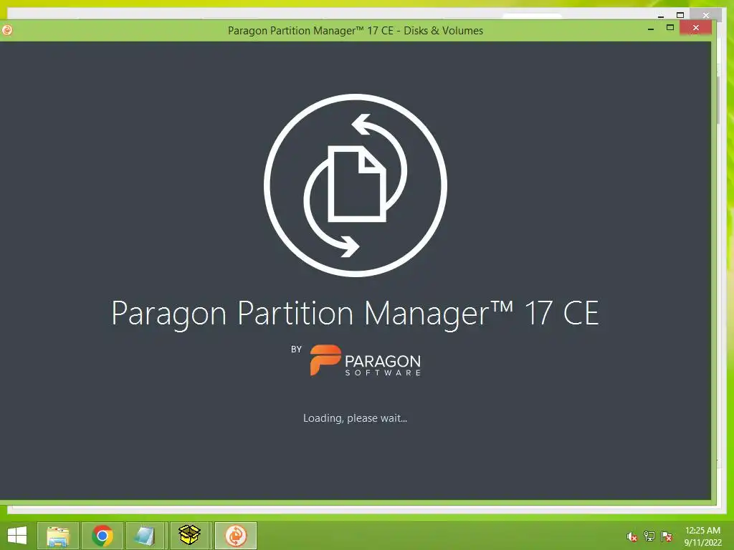Open the yellow box taskbar app
This screenshot has width=734, height=550.
(x=189, y=536)
